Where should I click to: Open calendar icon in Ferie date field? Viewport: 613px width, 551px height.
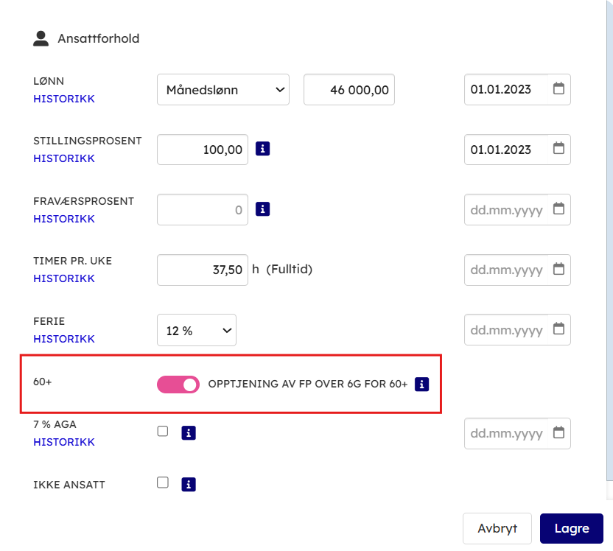click(559, 329)
